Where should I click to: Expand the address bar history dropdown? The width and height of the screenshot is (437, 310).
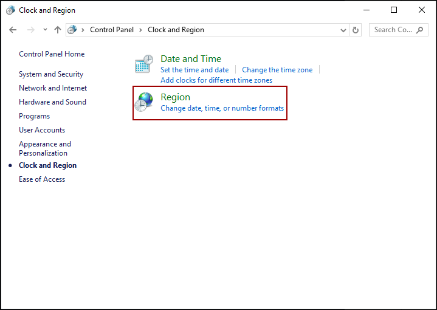(343, 30)
